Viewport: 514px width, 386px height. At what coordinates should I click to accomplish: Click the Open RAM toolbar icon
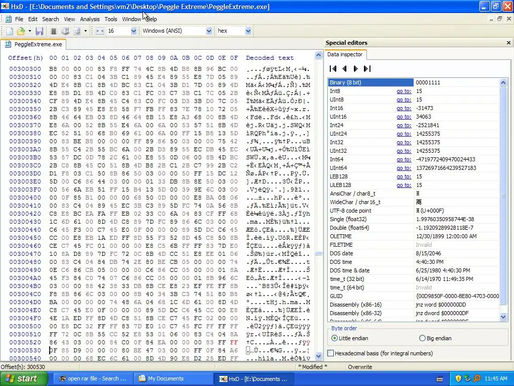coord(54,31)
